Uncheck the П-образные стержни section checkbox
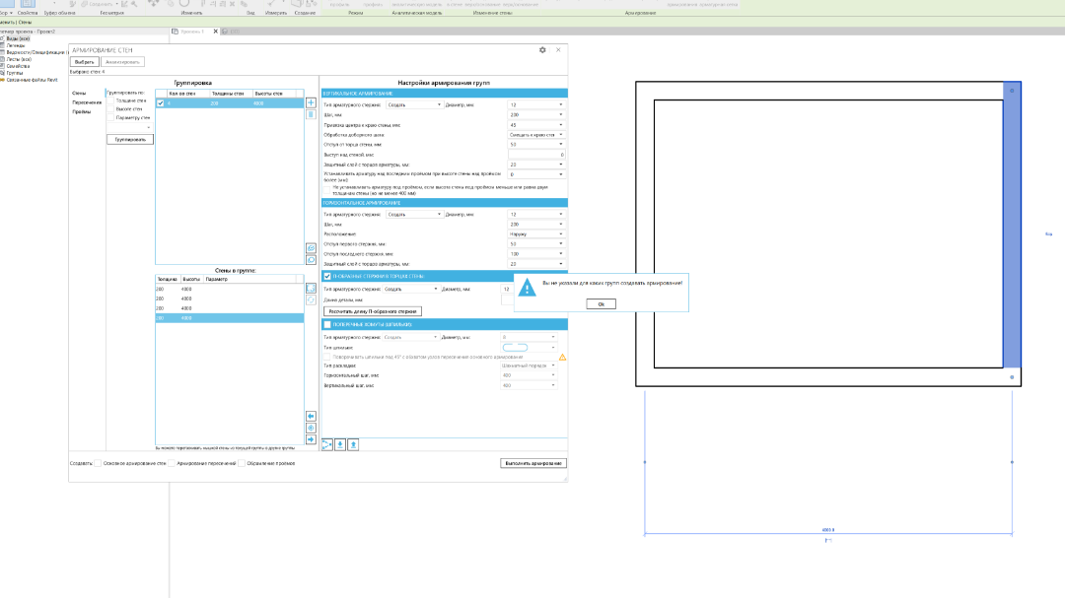This screenshot has height=598, width=1065. click(x=327, y=276)
